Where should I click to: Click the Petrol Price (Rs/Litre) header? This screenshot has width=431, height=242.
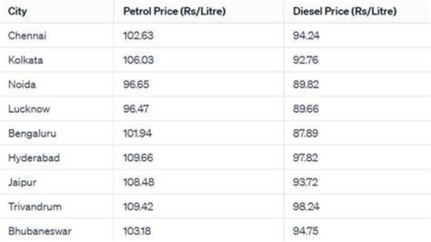(174, 11)
